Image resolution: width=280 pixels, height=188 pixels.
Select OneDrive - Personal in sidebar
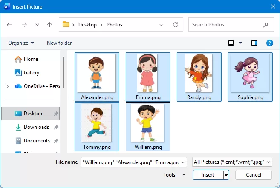click(x=37, y=86)
